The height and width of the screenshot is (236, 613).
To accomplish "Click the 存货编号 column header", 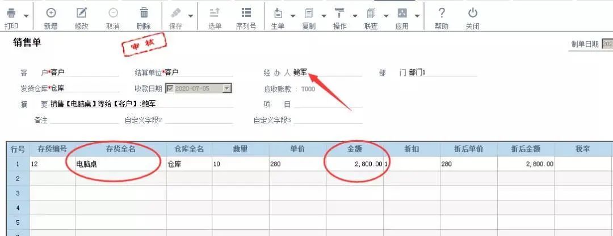I will 52,149.
